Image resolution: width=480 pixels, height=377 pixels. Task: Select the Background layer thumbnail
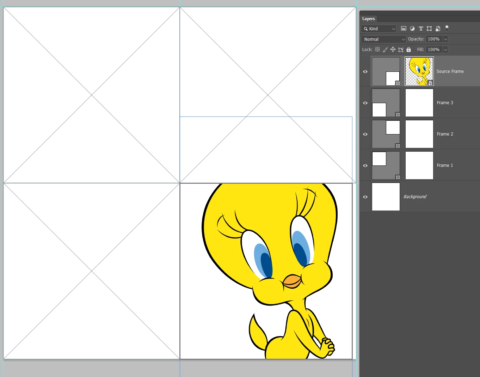click(386, 197)
